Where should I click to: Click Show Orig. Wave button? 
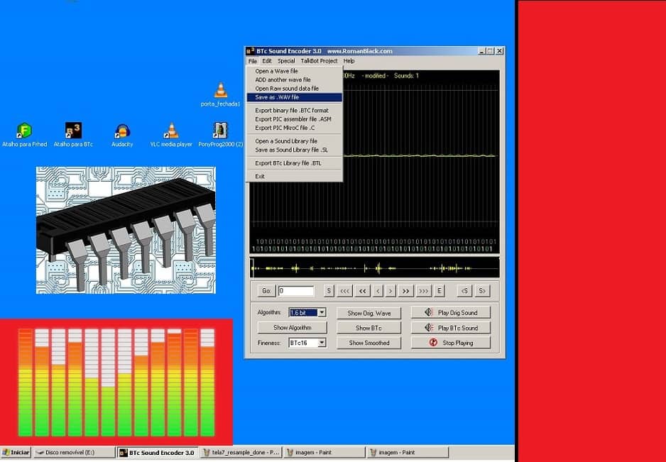(x=369, y=314)
